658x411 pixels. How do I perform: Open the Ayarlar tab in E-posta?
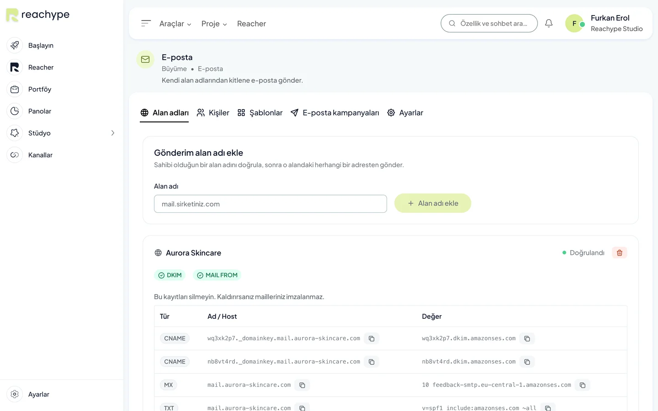[x=405, y=113]
